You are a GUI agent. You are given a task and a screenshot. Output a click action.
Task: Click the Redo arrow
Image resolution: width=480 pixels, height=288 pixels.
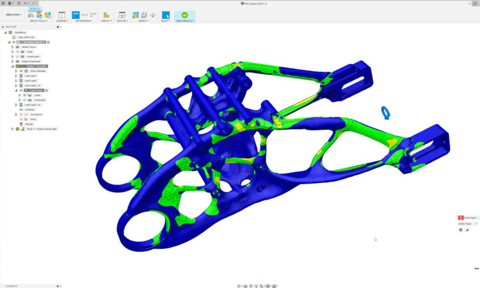click(x=35, y=3)
